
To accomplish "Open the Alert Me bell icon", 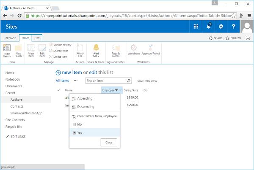I will 96,48.
